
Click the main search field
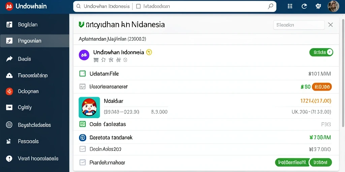(x=175, y=6)
